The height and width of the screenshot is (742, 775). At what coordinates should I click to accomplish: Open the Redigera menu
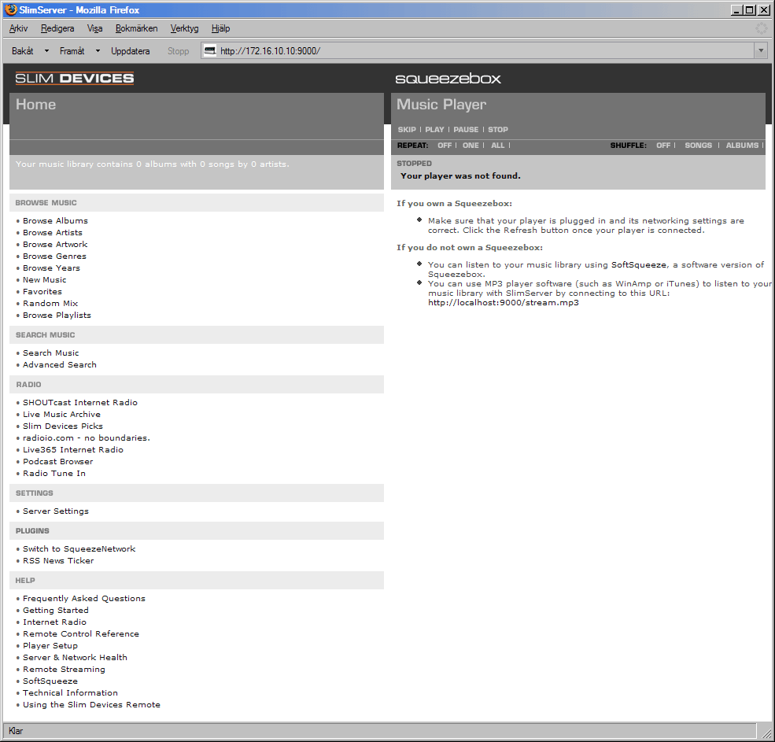pyautogui.click(x=57, y=28)
